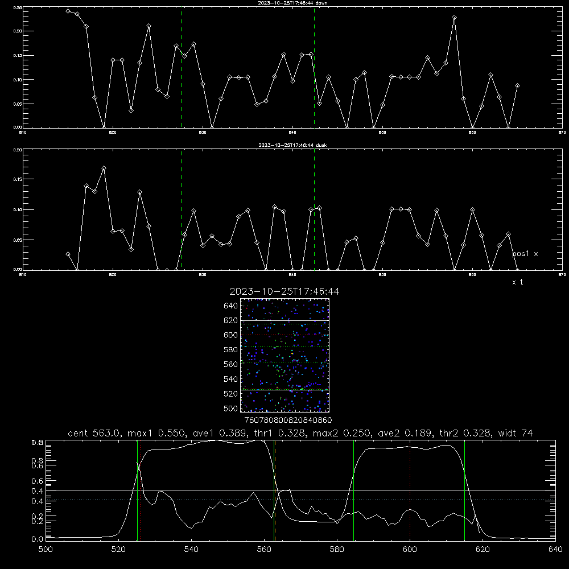
Task: Click the 'x t' label below dusk plot
Action: click(518, 282)
